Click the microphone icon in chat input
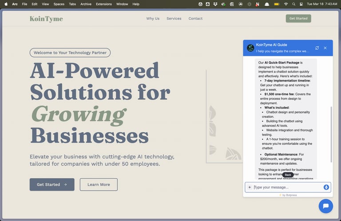341x221 pixels. pyautogui.click(x=326, y=187)
